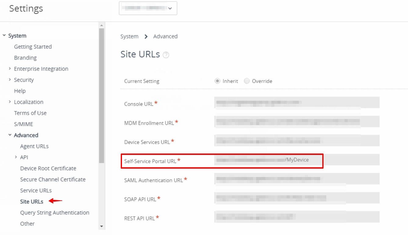Image resolution: width=408 pixels, height=235 pixels.
Task: Open the organization group dropdown at top
Action: [x=148, y=8]
